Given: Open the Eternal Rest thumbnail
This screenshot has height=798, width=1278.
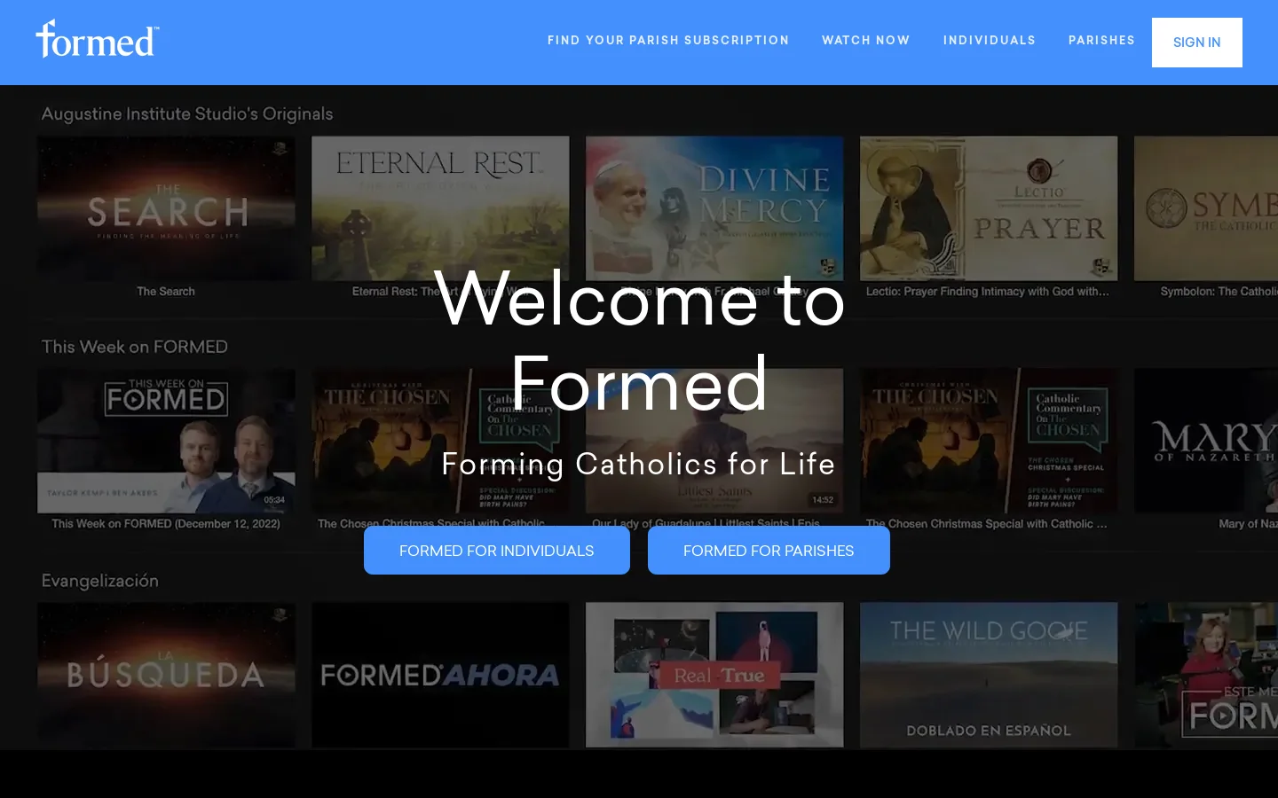Looking at the screenshot, I should [x=440, y=208].
